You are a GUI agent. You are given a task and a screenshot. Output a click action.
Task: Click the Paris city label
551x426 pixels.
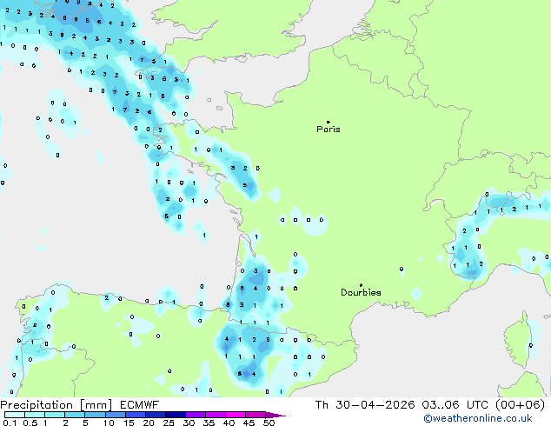tap(329, 130)
